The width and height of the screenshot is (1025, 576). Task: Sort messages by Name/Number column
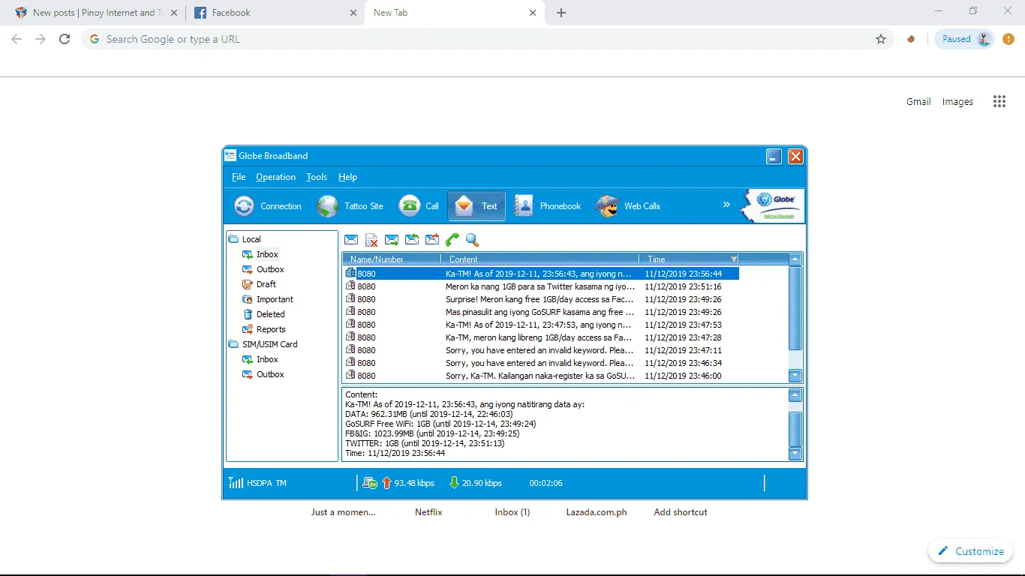tap(392, 259)
